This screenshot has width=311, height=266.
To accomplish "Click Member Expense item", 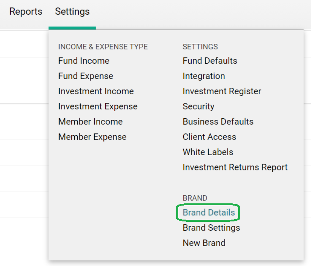I will coord(92,137).
